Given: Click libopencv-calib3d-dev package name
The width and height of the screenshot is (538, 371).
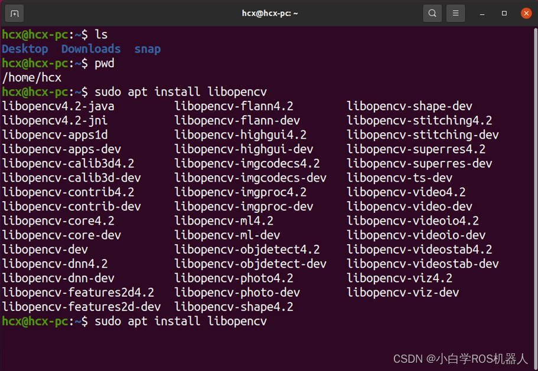Looking at the screenshot, I should [71, 178].
